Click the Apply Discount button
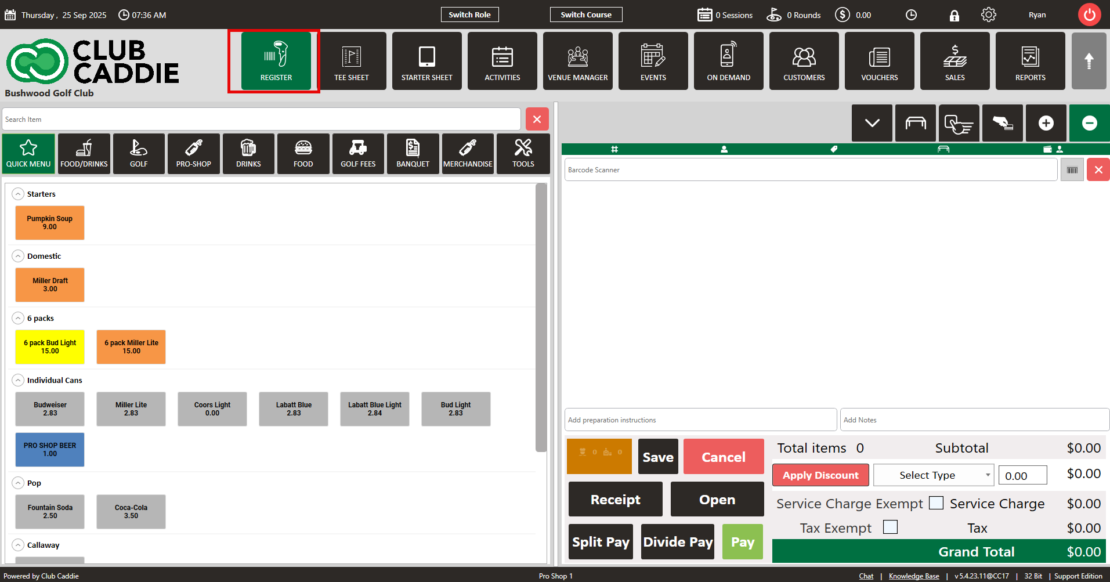 pyautogui.click(x=820, y=475)
